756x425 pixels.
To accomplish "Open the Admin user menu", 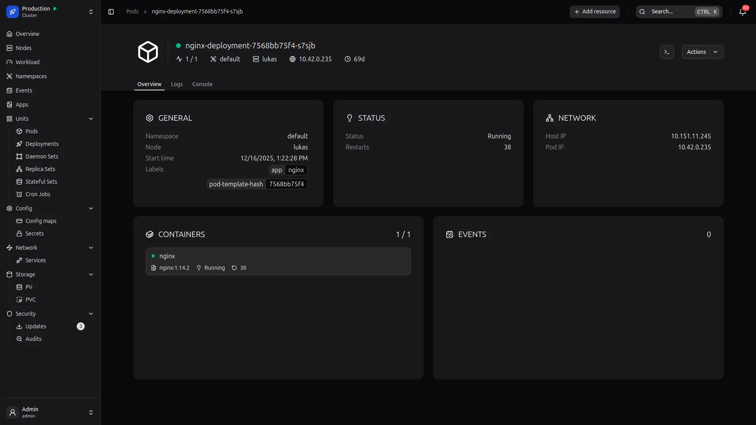I will [50, 412].
